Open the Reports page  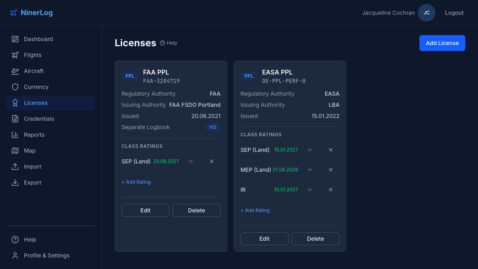click(x=51, y=135)
